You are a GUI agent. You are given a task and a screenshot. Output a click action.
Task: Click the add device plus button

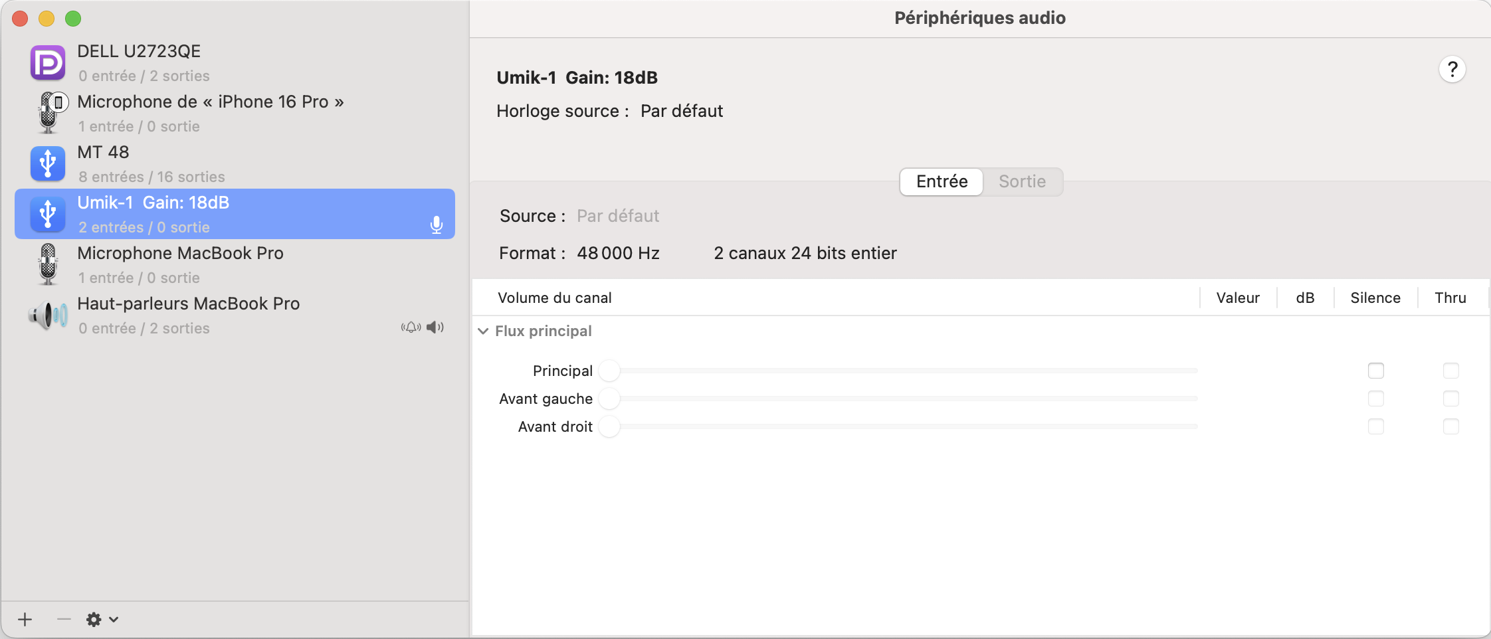(25, 619)
